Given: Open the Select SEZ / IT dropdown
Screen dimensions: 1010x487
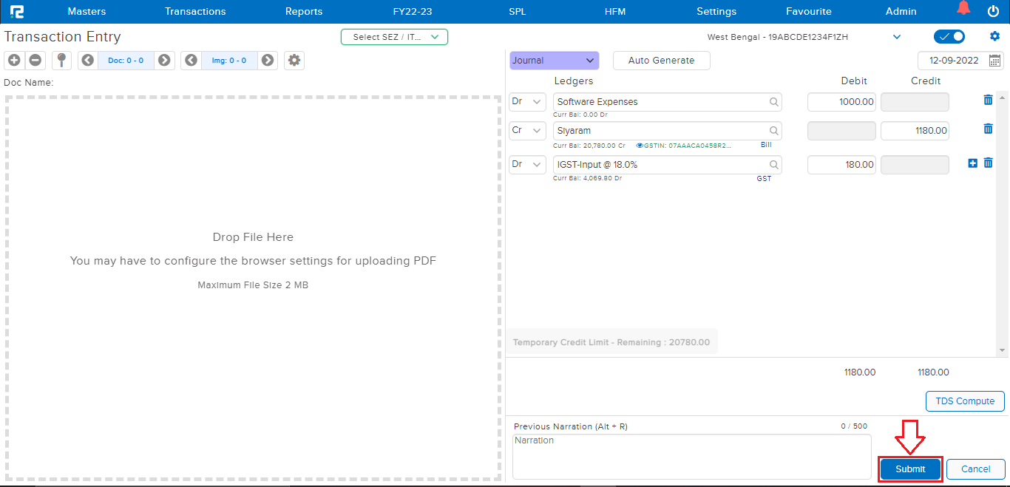Looking at the screenshot, I should 394,37.
